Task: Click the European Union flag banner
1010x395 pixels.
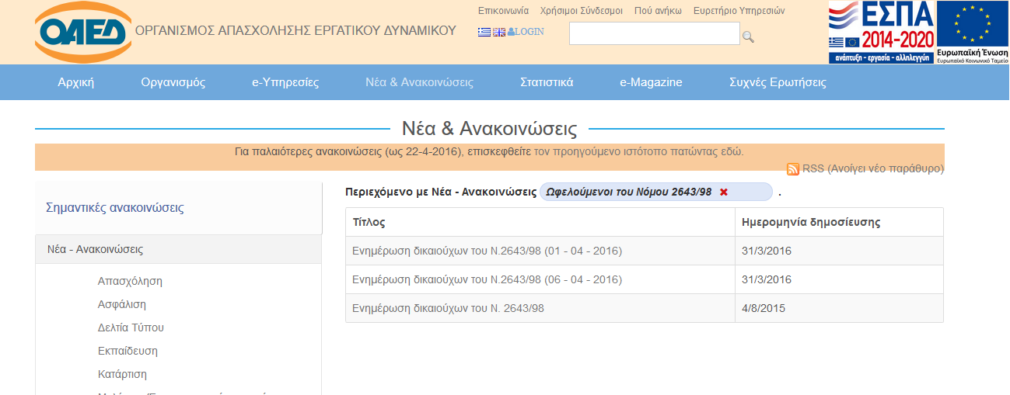Action: coord(972,32)
